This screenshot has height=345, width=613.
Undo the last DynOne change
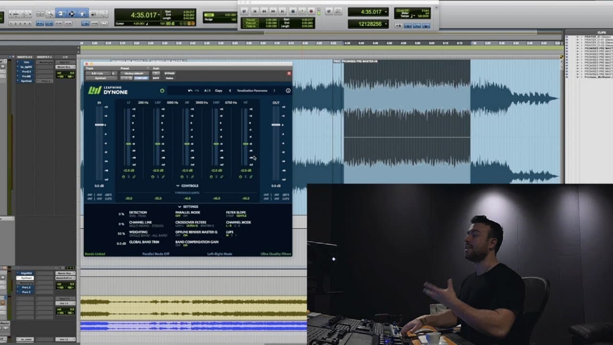pyautogui.click(x=190, y=91)
